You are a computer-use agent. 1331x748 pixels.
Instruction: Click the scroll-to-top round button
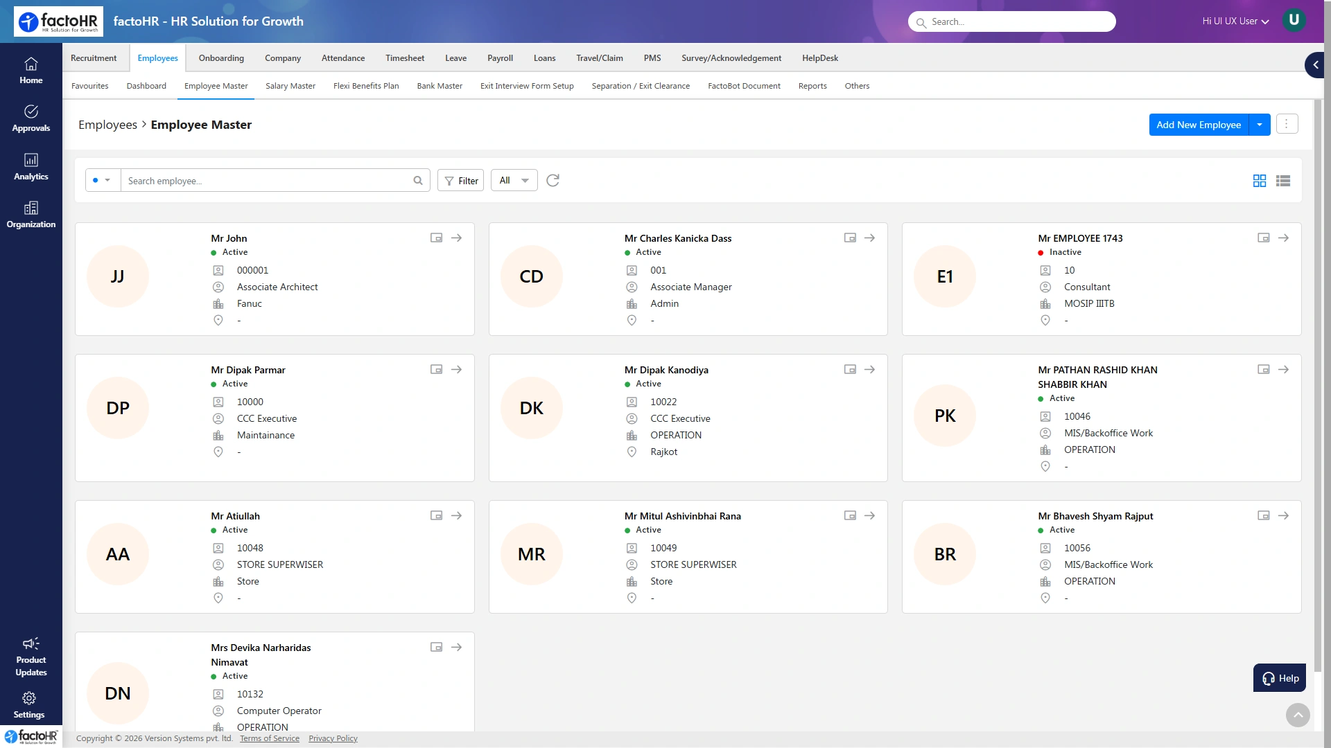tap(1298, 715)
